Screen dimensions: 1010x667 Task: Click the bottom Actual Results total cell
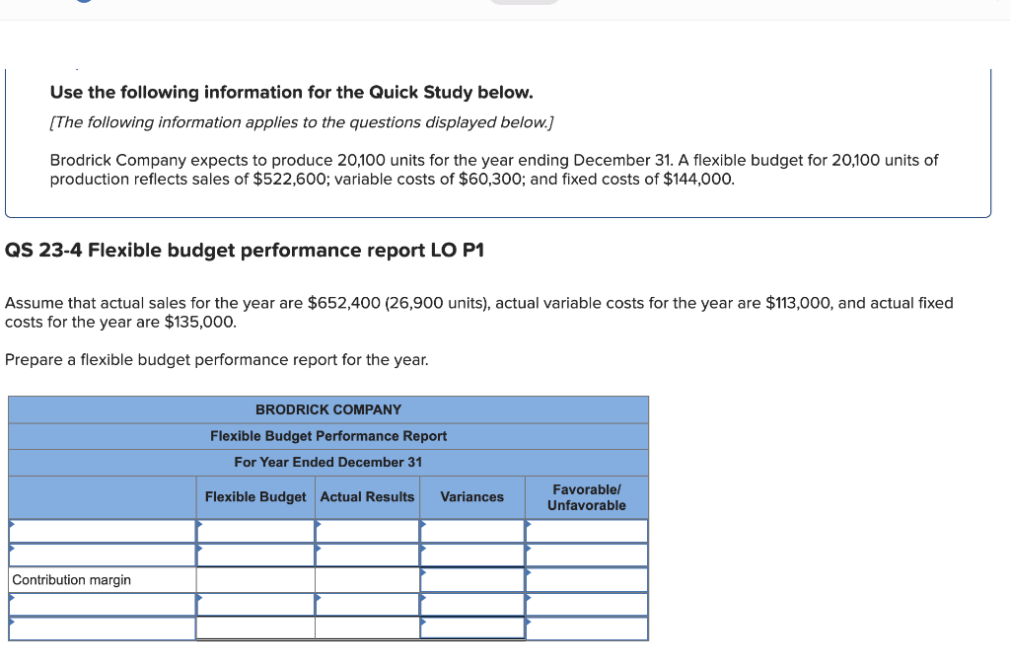pyautogui.click(x=367, y=629)
